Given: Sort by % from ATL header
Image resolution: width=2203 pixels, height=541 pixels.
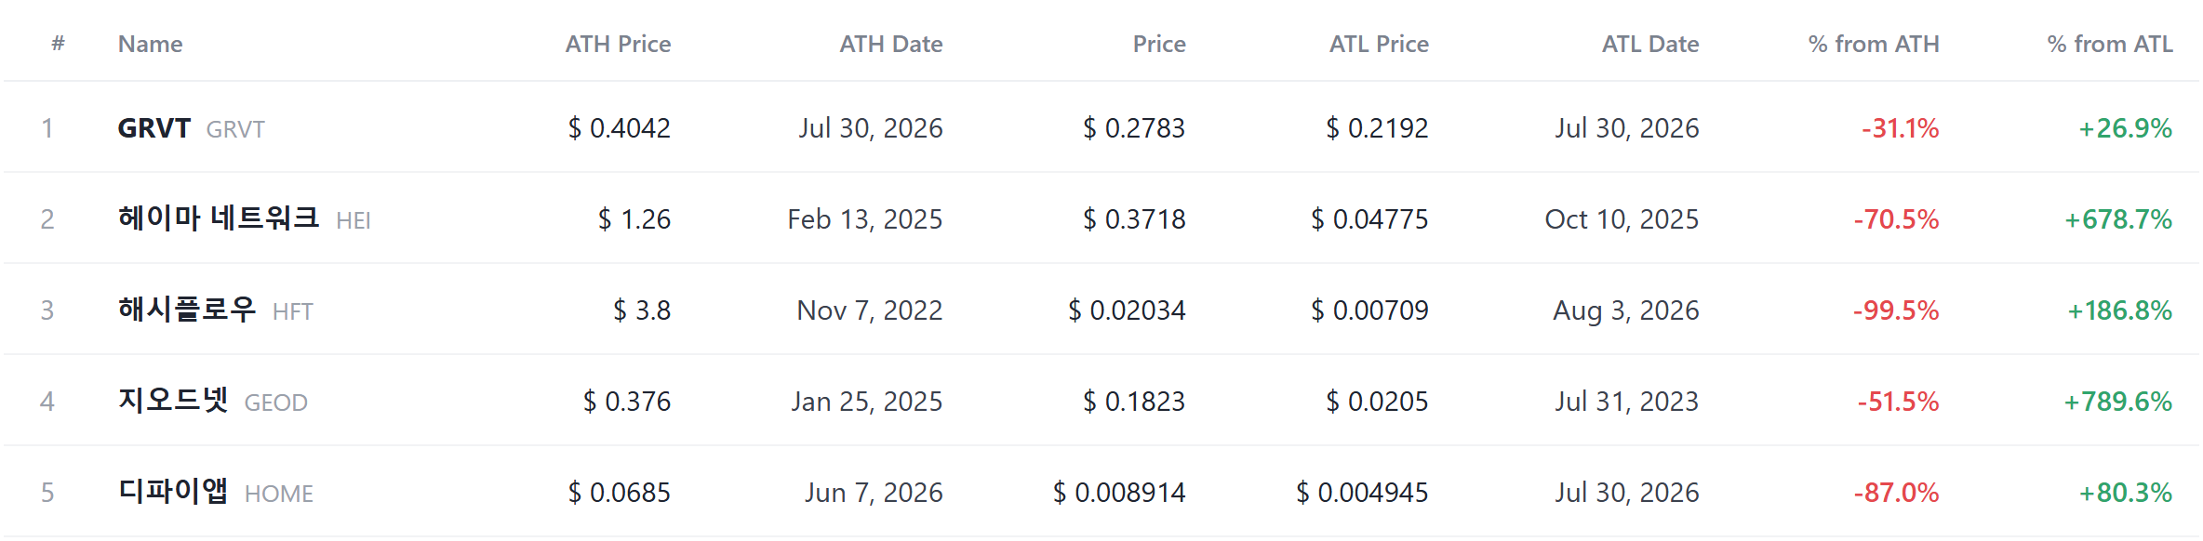Looking at the screenshot, I should point(2110,44).
